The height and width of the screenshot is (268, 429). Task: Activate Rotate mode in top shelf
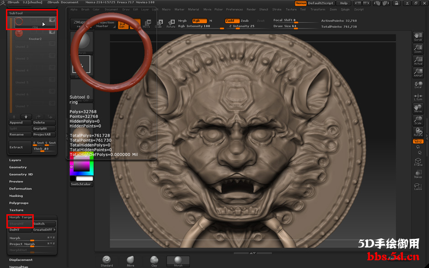(x=171, y=24)
